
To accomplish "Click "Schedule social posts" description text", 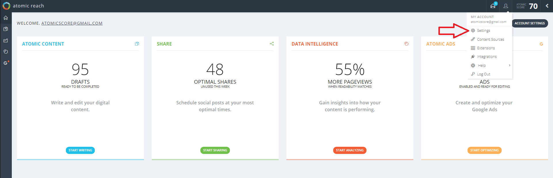I will (215, 106).
